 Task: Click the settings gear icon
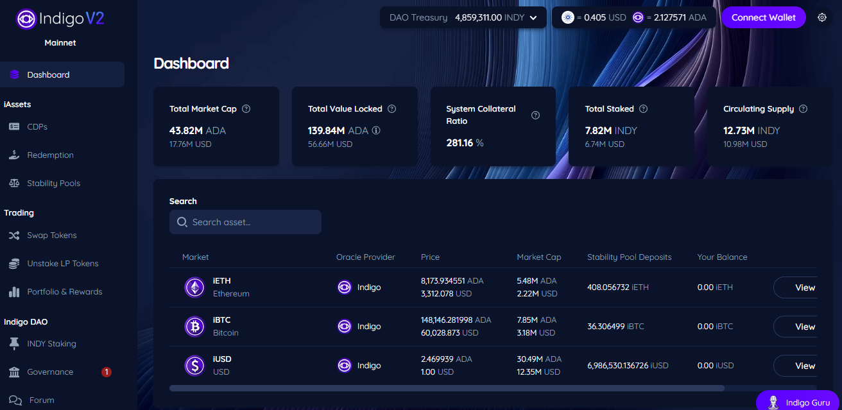[822, 17]
